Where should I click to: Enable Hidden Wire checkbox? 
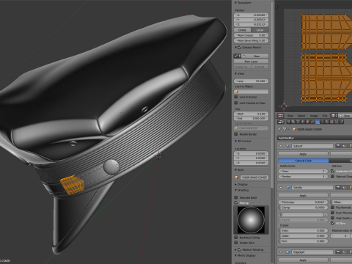[236, 243]
